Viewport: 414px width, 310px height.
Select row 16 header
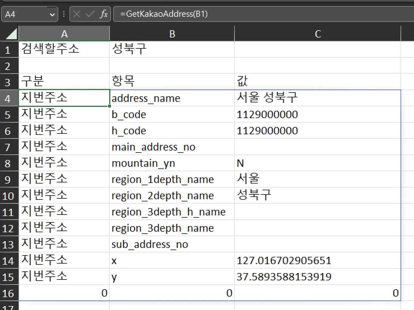(x=8, y=293)
